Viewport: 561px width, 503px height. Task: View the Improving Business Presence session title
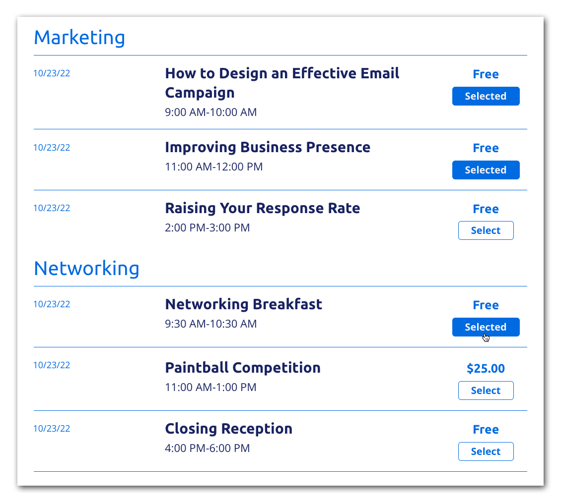coord(268,147)
